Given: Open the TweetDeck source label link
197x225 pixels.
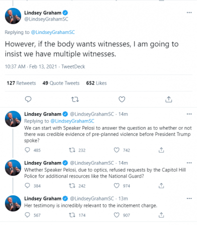Looking at the screenshot, I should (73, 66).
